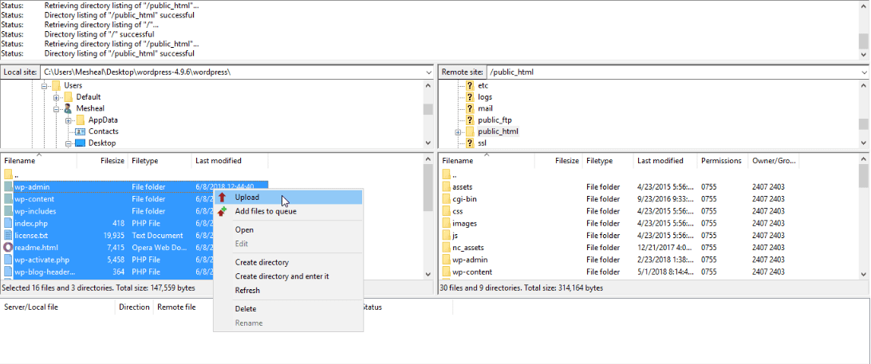Click the license.txt document icon

click(8, 235)
